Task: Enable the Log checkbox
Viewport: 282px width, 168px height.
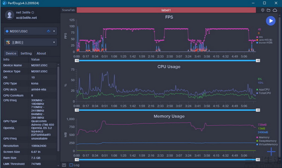Action: pyautogui.click(x=71, y=165)
